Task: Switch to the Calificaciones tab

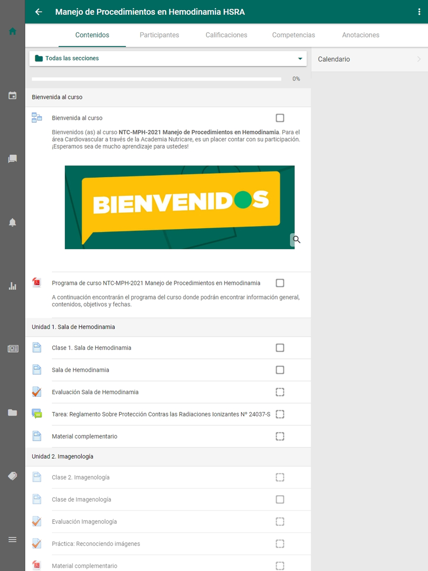Action: (x=226, y=35)
